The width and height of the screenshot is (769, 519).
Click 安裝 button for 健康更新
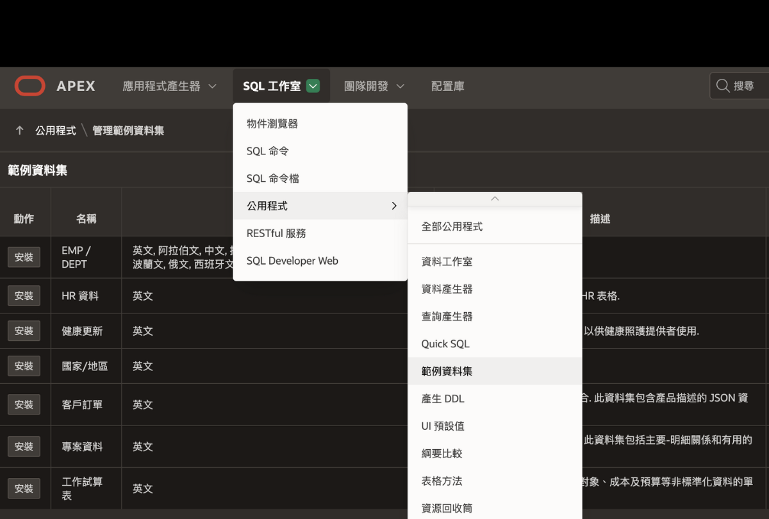coord(24,331)
